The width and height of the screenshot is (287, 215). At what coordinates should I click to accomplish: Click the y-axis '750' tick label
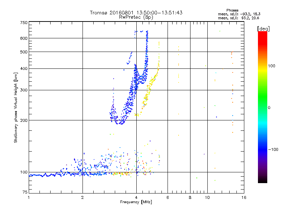[x=24, y=23]
